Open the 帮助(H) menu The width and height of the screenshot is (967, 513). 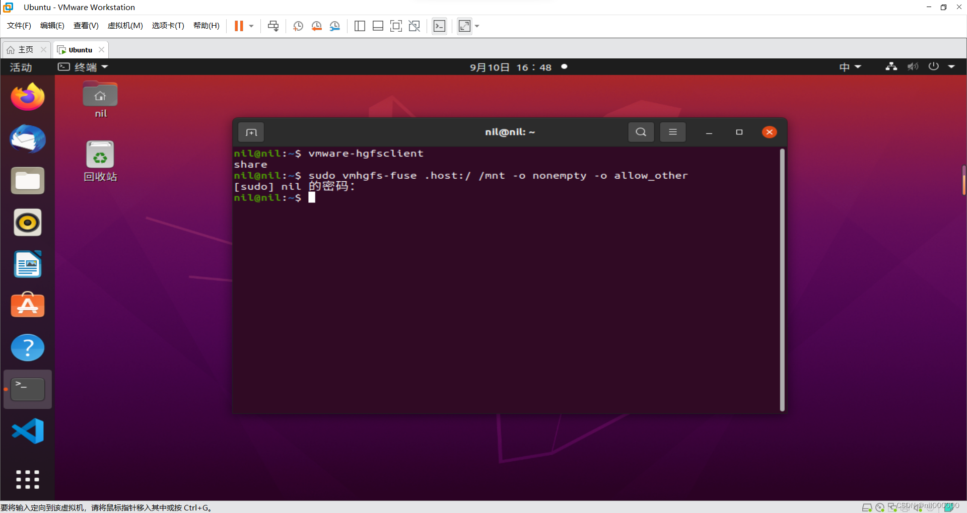pyautogui.click(x=206, y=26)
